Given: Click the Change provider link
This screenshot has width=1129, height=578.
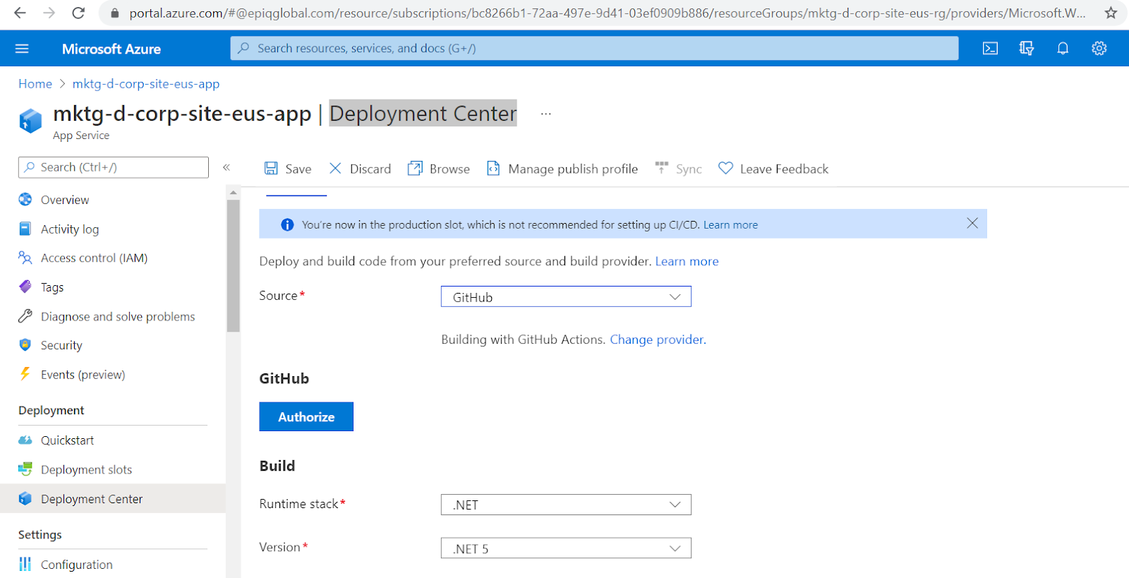Looking at the screenshot, I should point(658,339).
